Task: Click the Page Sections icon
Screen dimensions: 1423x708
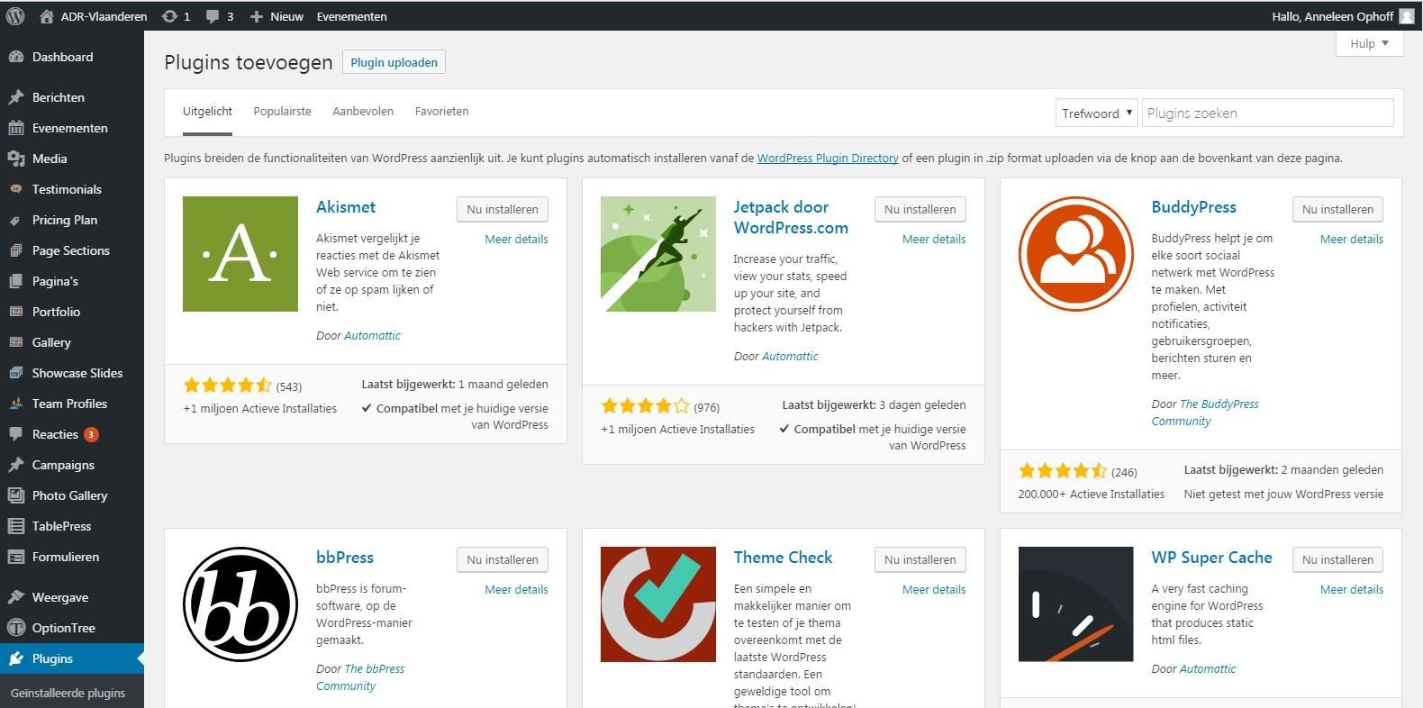Action: [x=16, y=250]
